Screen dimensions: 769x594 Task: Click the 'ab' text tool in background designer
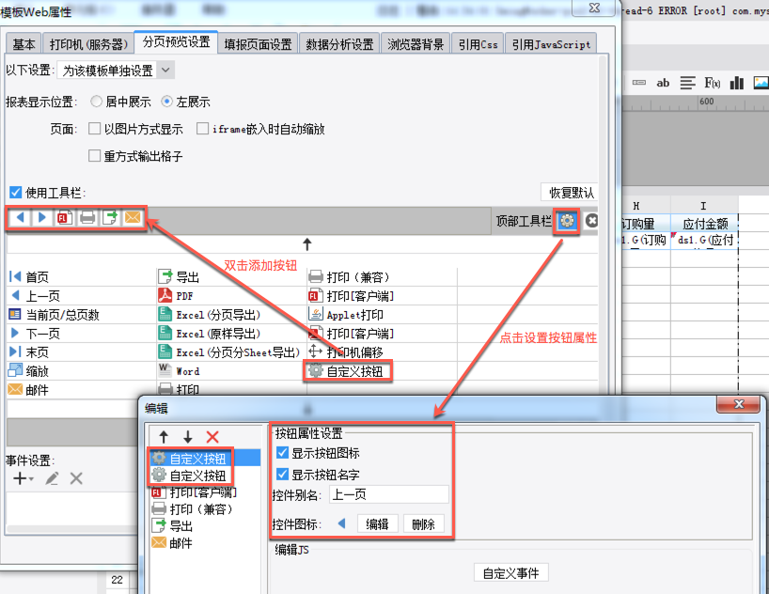663,83
